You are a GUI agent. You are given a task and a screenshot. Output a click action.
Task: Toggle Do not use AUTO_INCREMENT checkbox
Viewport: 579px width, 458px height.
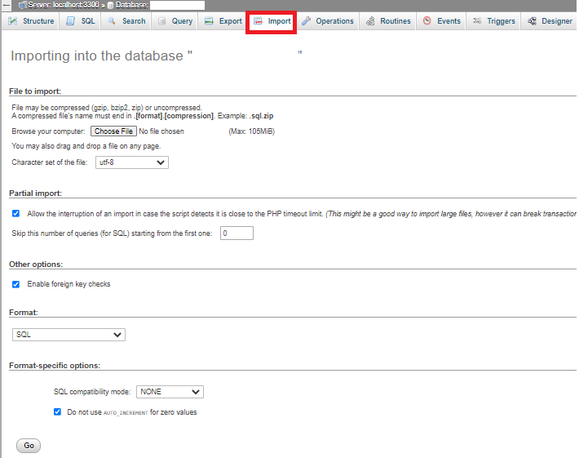coord(57,412)
